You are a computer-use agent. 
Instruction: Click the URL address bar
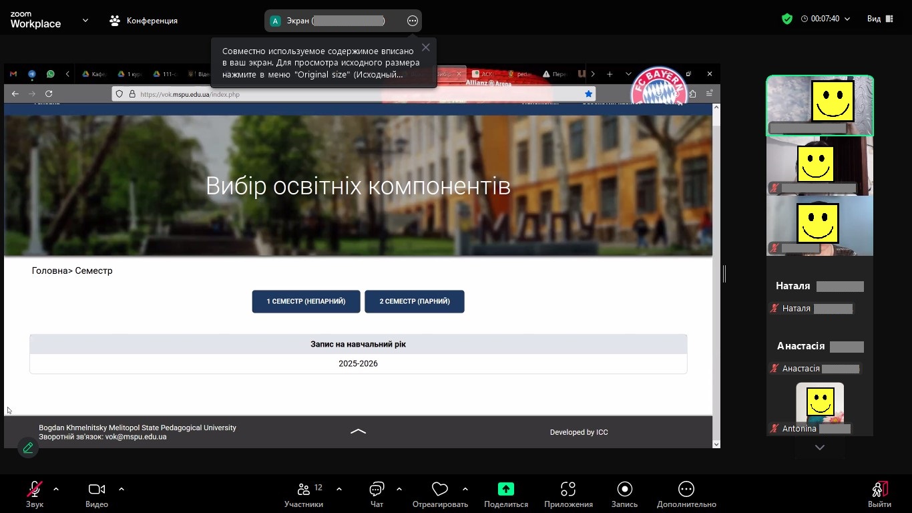[354, 94]
